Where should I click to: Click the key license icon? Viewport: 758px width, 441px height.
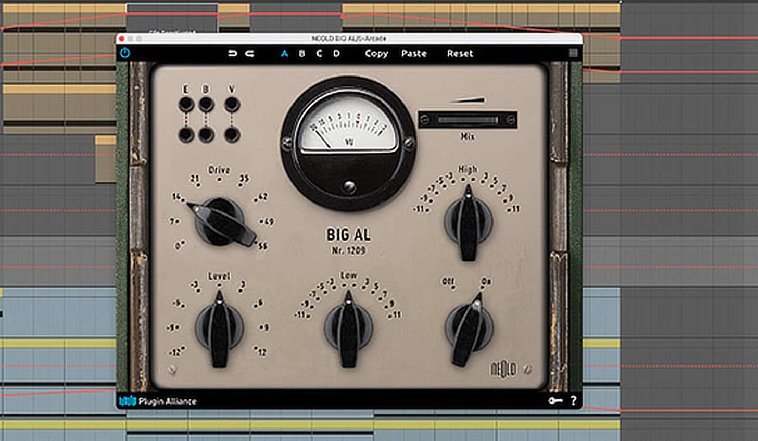(x=555, y=401)
